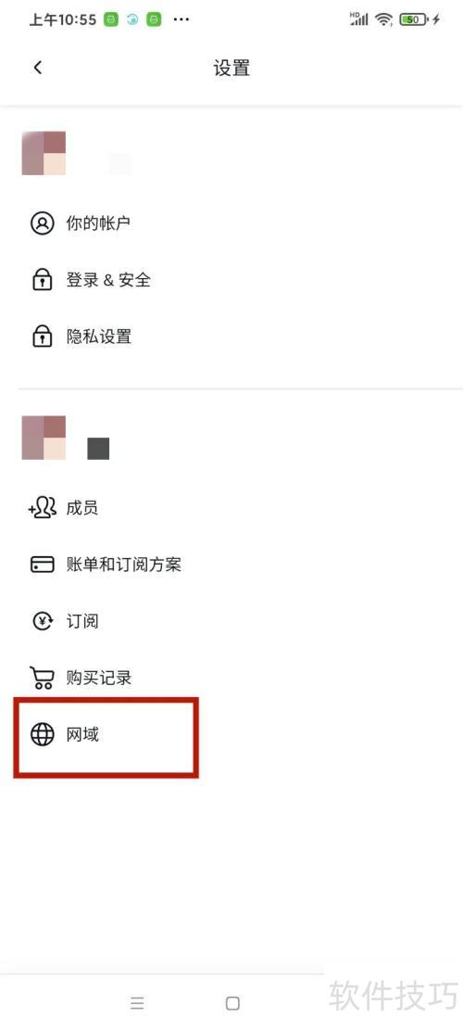Tap the shopping cart icon for 购买记录

pyautogui.click(x=43, y=678)
